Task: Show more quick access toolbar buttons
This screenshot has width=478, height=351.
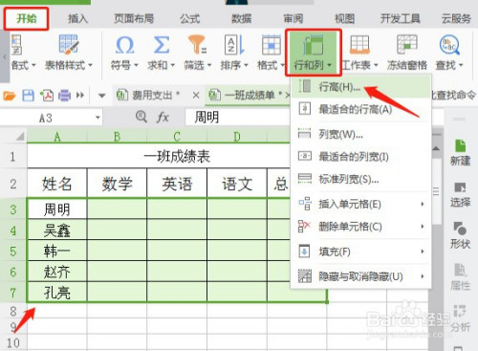Action: point(80,95)
